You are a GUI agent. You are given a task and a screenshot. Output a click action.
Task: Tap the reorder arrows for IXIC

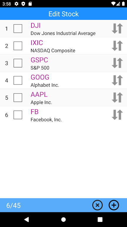click(x=117, y=46)
